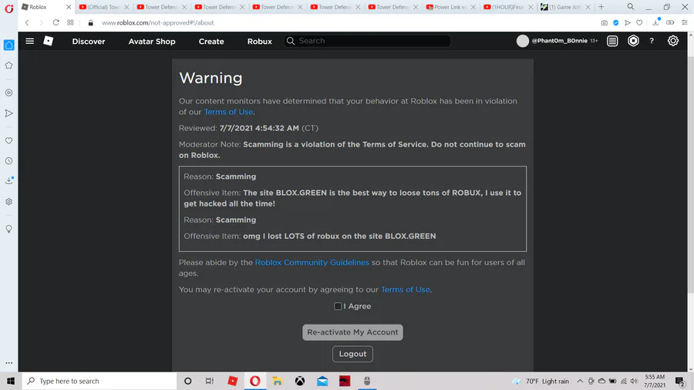Open the Windows notification center icon

click(x=680, y=382)
